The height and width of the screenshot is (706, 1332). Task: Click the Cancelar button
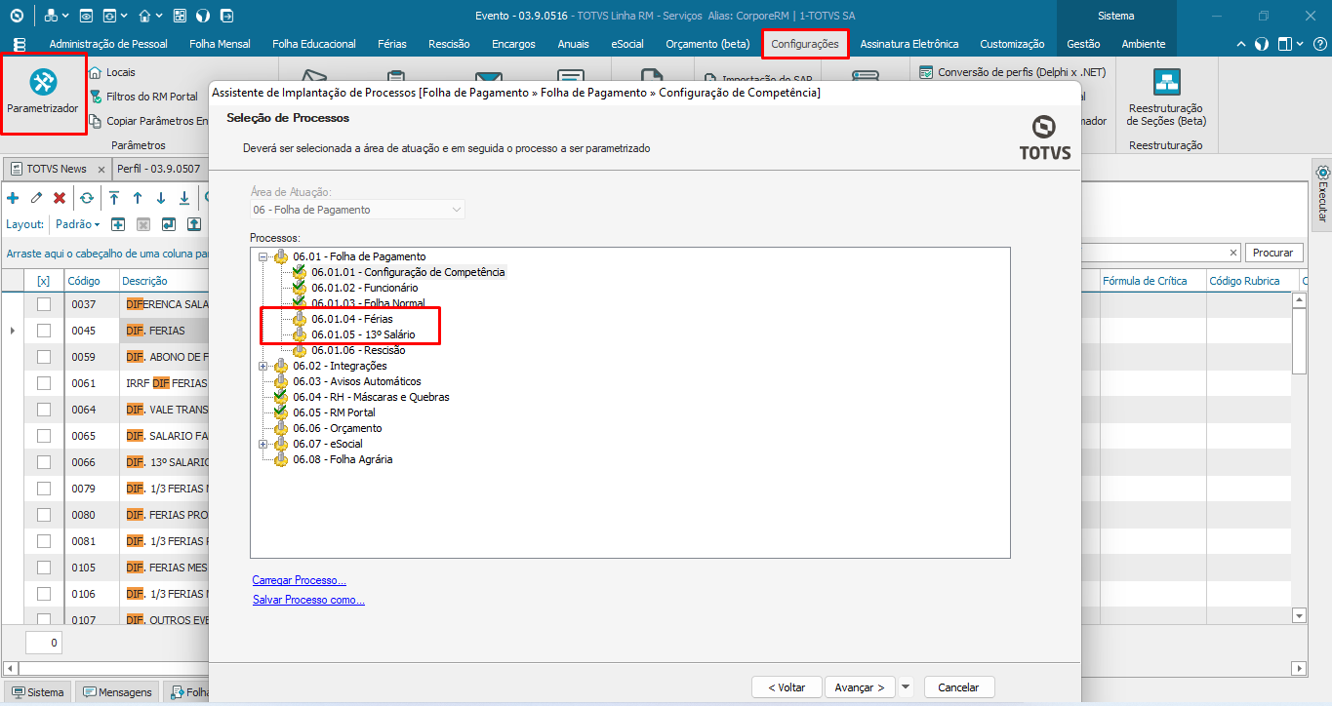tap(958, 687)
